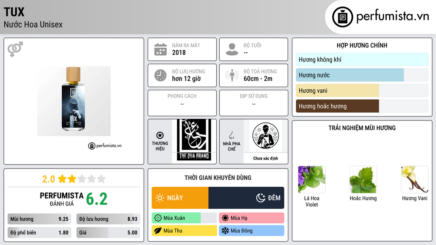Click the person icon beside Độ tuổi
Screen dimensions: 436x245
[232, 49]
